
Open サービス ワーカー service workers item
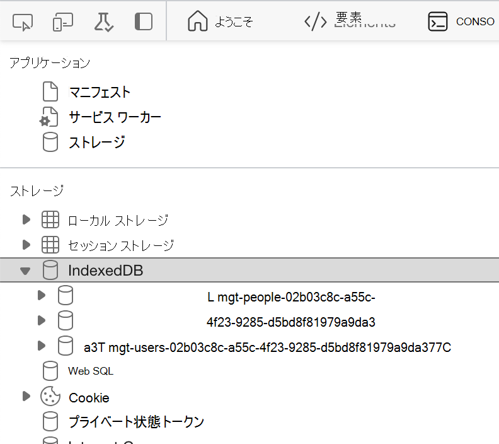tap(115, 117)
